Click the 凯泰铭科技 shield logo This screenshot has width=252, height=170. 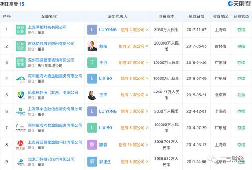[21, 95]
